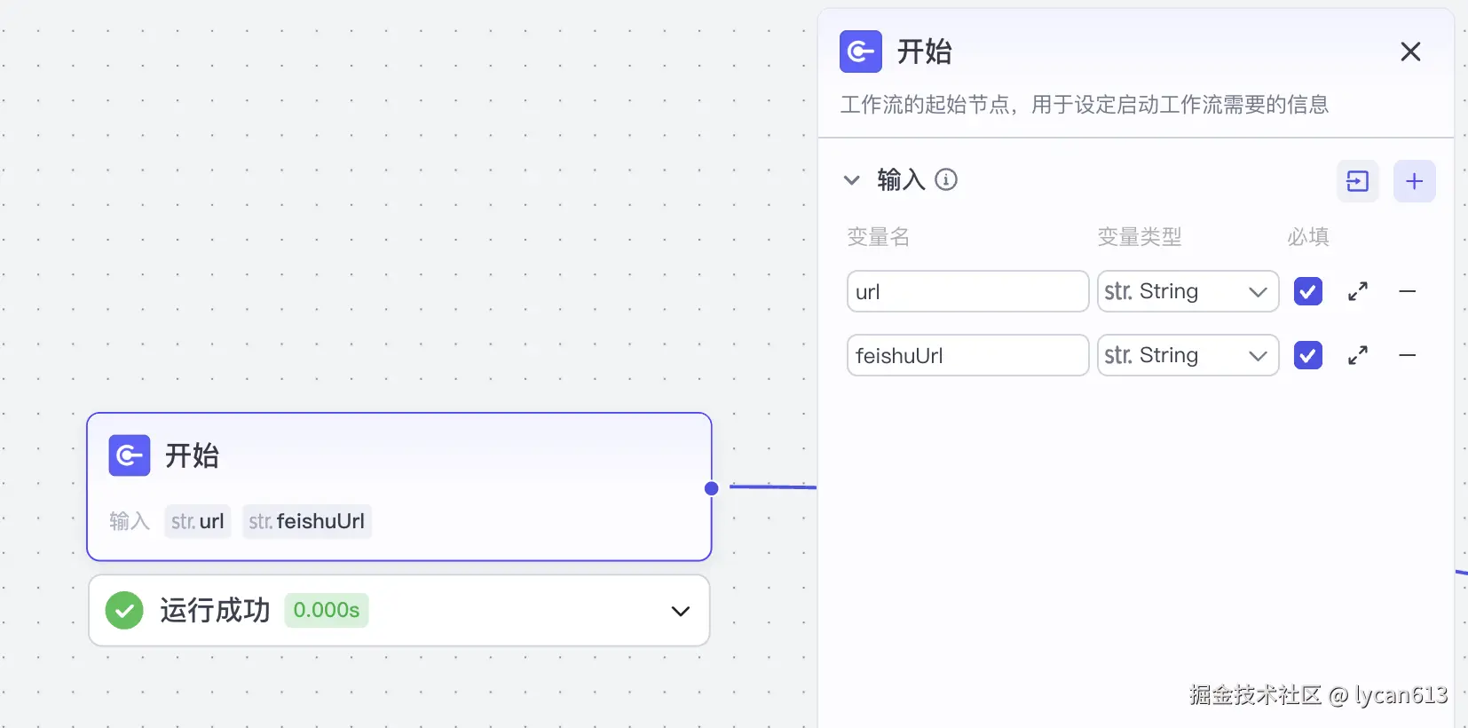Click the 开始 node output connection point

pos(711,488)
